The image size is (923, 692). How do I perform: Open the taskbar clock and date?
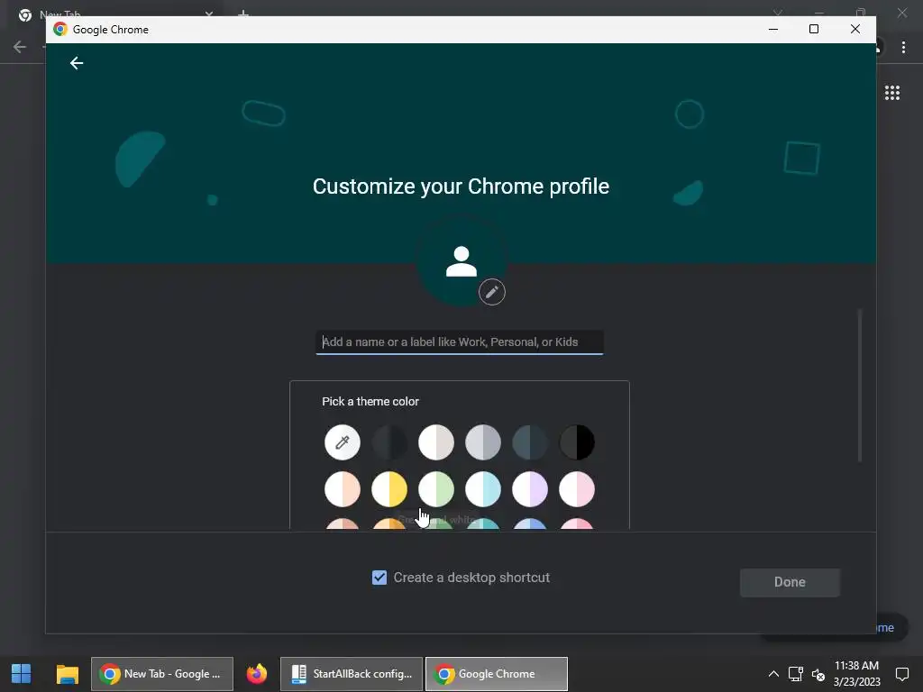click(856, 674)
